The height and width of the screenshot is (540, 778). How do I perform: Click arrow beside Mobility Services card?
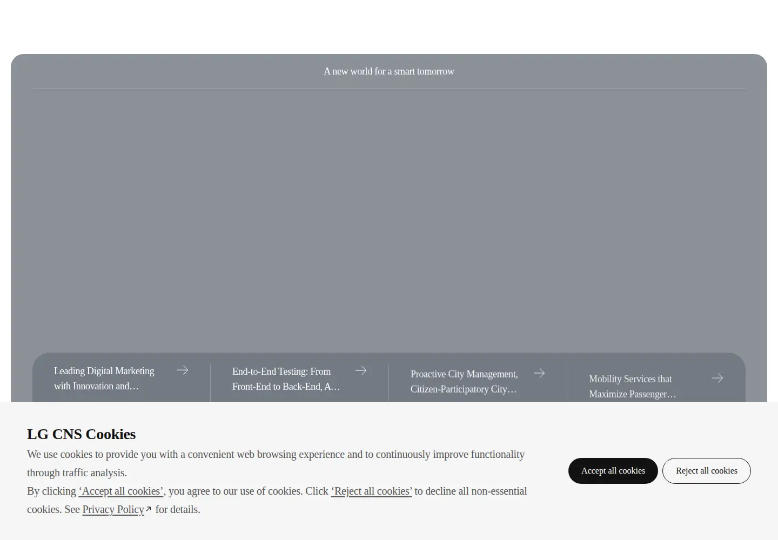717,378
